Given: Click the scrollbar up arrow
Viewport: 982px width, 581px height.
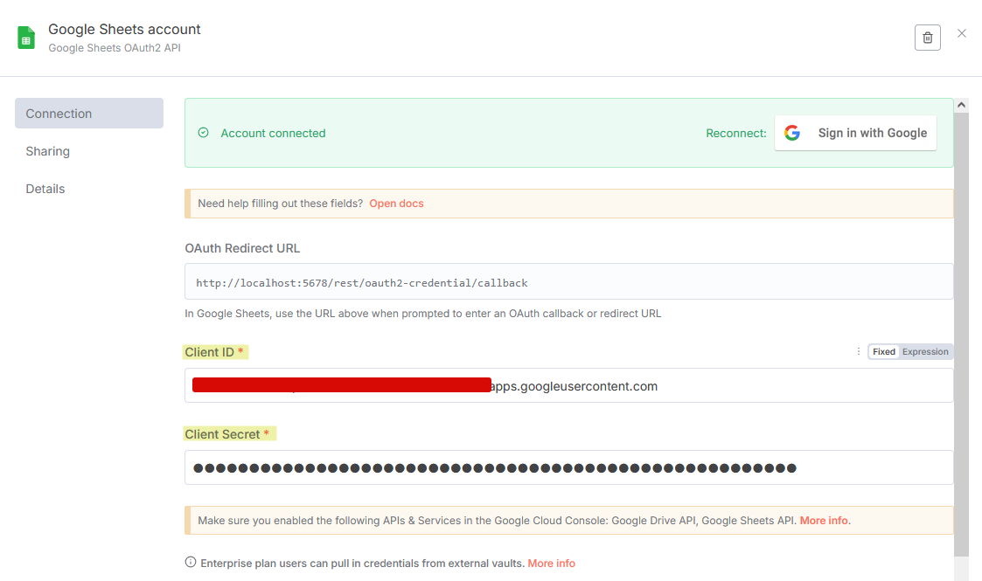Looking at the screenshot, I should pyautogui.click(x=961, y=105).
